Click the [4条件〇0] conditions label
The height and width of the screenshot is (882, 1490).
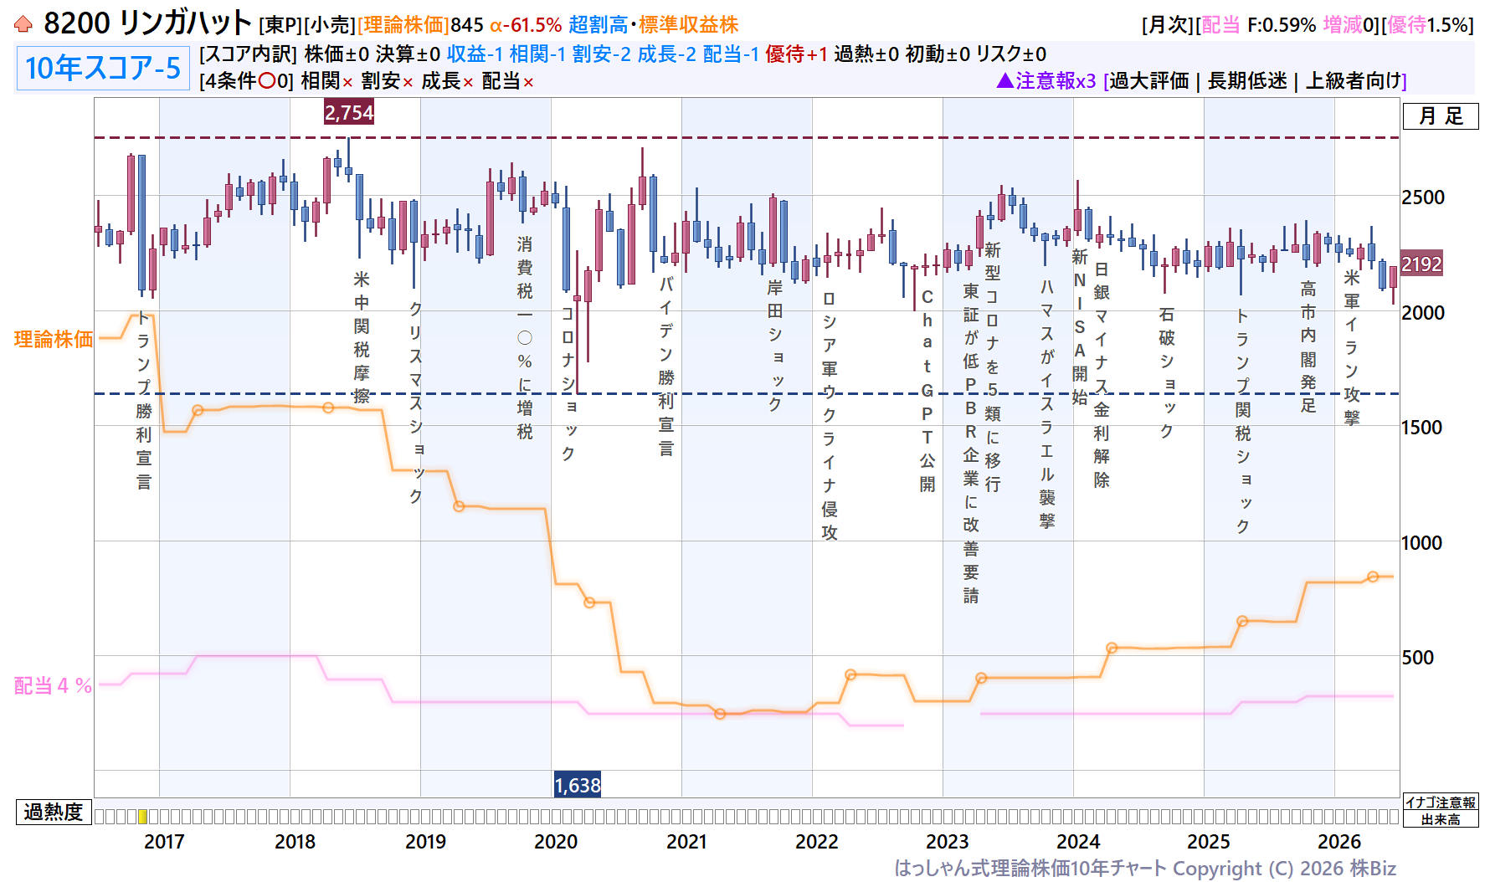click(x=247, y=81)
